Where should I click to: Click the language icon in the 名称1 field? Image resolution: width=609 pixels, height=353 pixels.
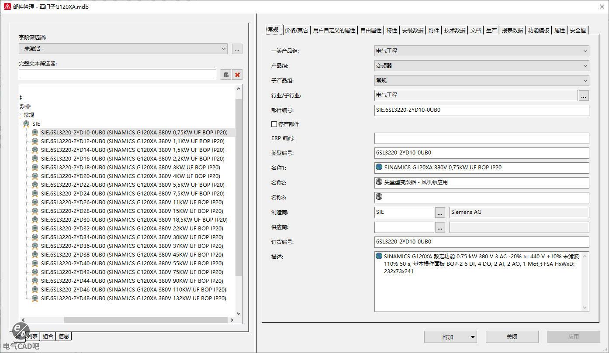[379, 167]
